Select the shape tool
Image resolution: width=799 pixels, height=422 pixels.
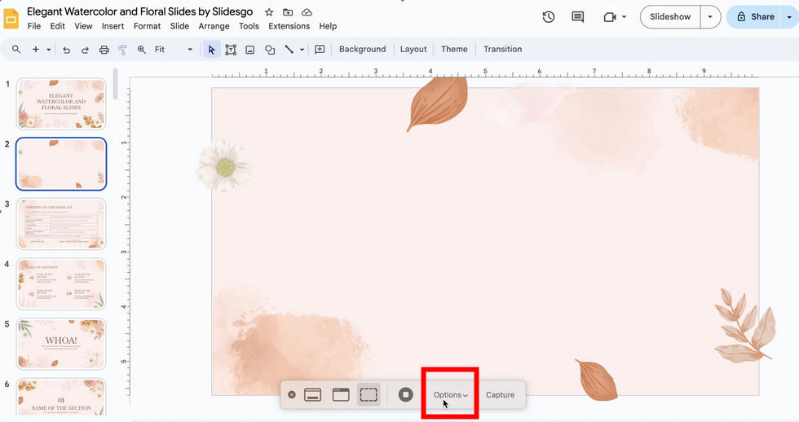click(x=270, y=50)
